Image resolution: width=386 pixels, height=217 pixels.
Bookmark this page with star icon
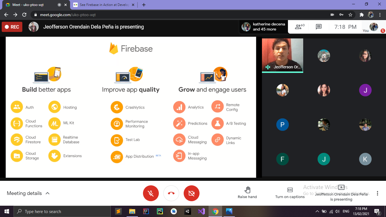(350, 15)
